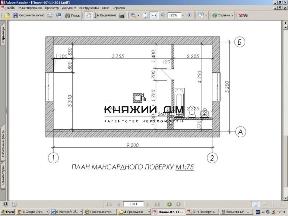This screenshot has height=216, width=288.
Task: Expand the Zoom In tool dropdown
Action: tap(139, 15)
